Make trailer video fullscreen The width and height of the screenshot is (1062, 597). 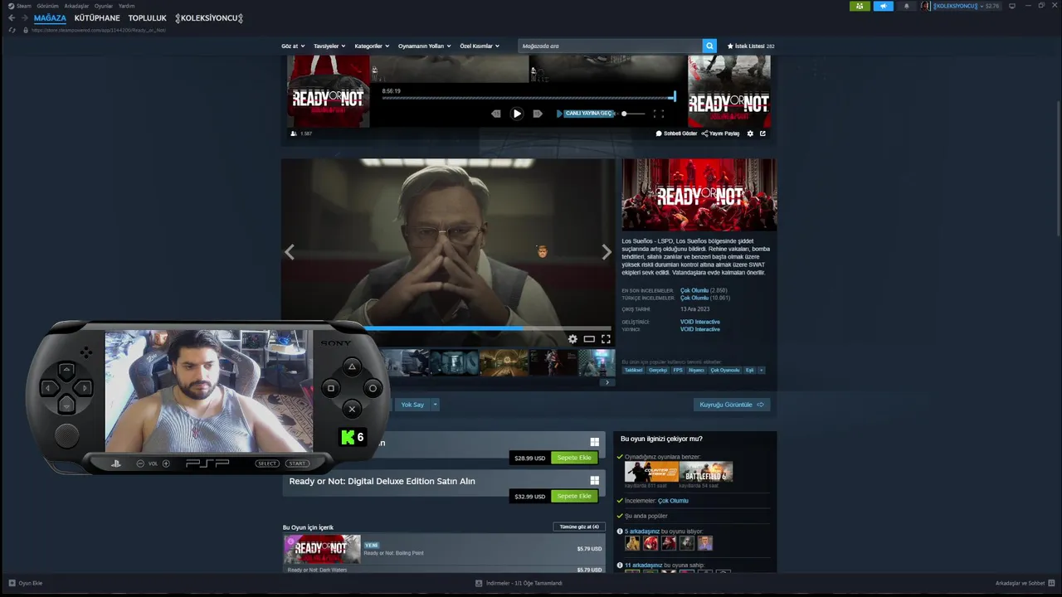[606, 339]
